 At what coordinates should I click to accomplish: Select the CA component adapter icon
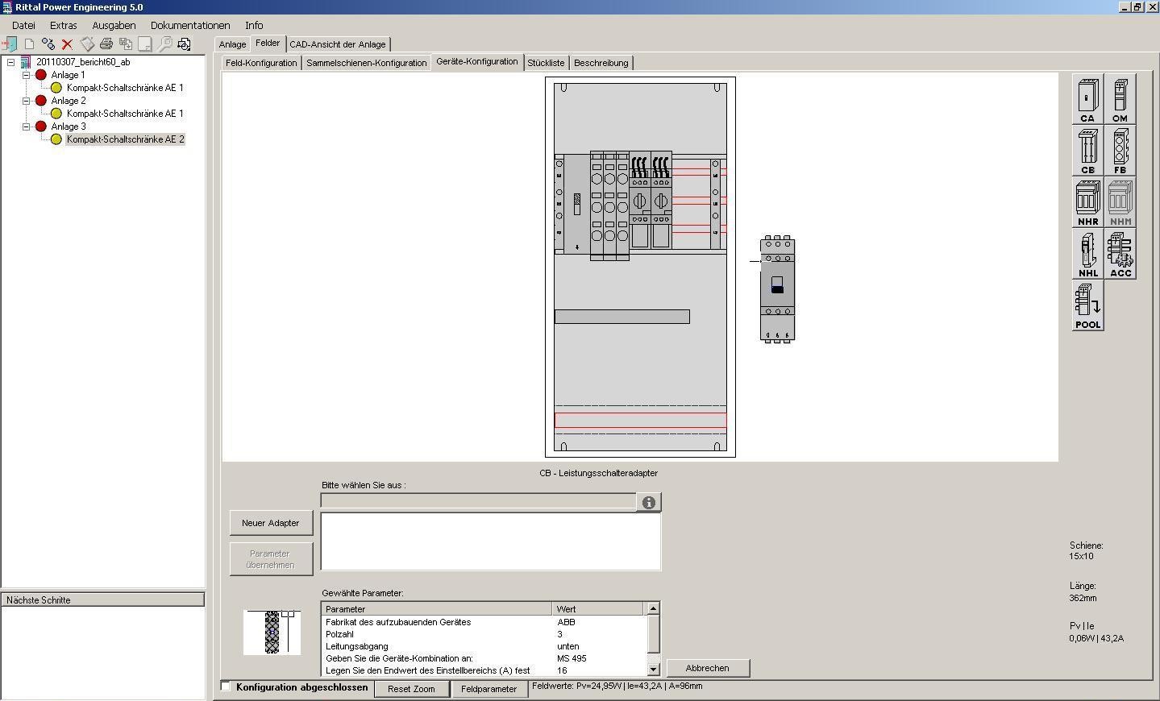1087,100
